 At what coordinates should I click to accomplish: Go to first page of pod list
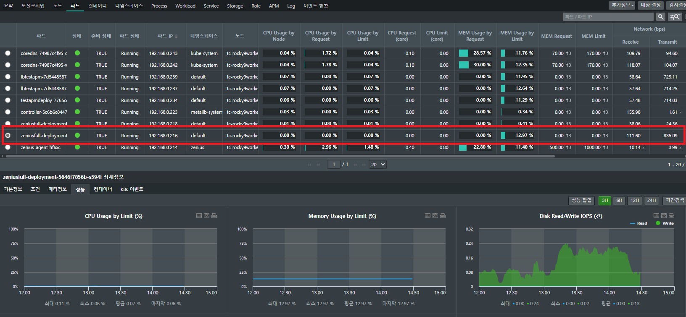pyautogui.click(x=310, y=165)
